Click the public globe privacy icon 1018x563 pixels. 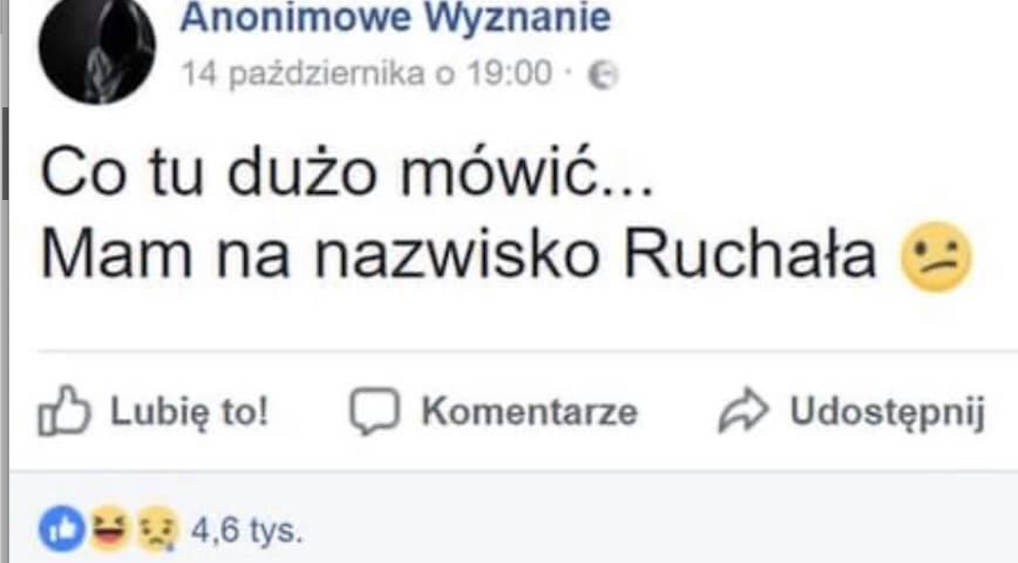click(603, 76)
